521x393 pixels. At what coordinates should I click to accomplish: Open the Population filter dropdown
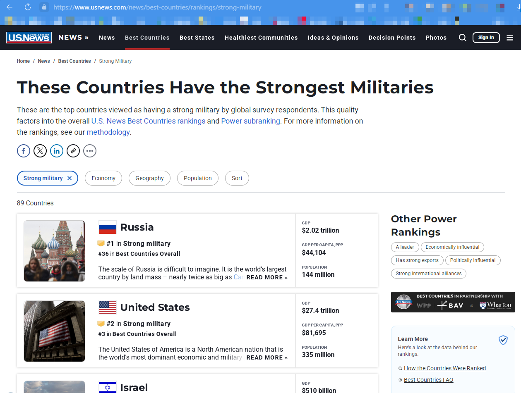click(198, 178)
